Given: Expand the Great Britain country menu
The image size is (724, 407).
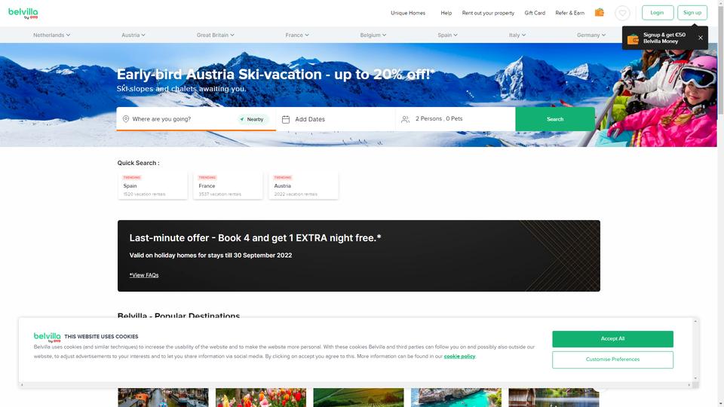Looking at the screenshot, I should tap(216, 35).
